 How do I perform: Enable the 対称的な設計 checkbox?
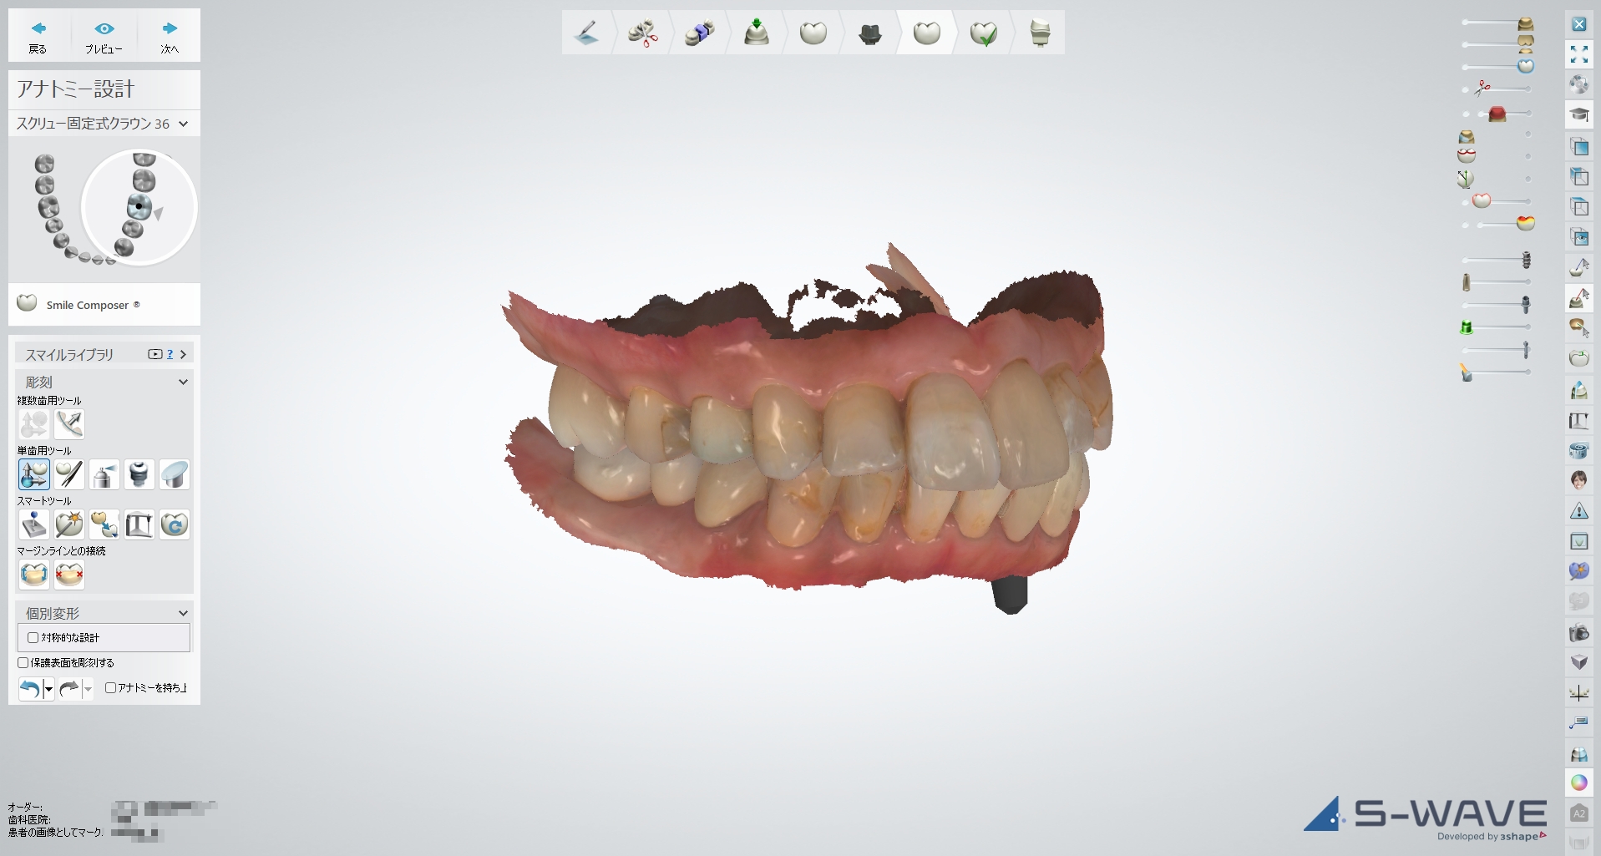pos(33,637)
